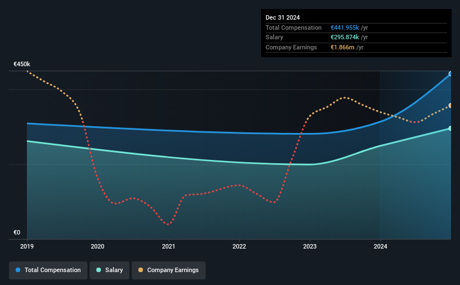Click the Company Earnings tooltip row label
Viewport: 460px width, 285px height.
291,47
